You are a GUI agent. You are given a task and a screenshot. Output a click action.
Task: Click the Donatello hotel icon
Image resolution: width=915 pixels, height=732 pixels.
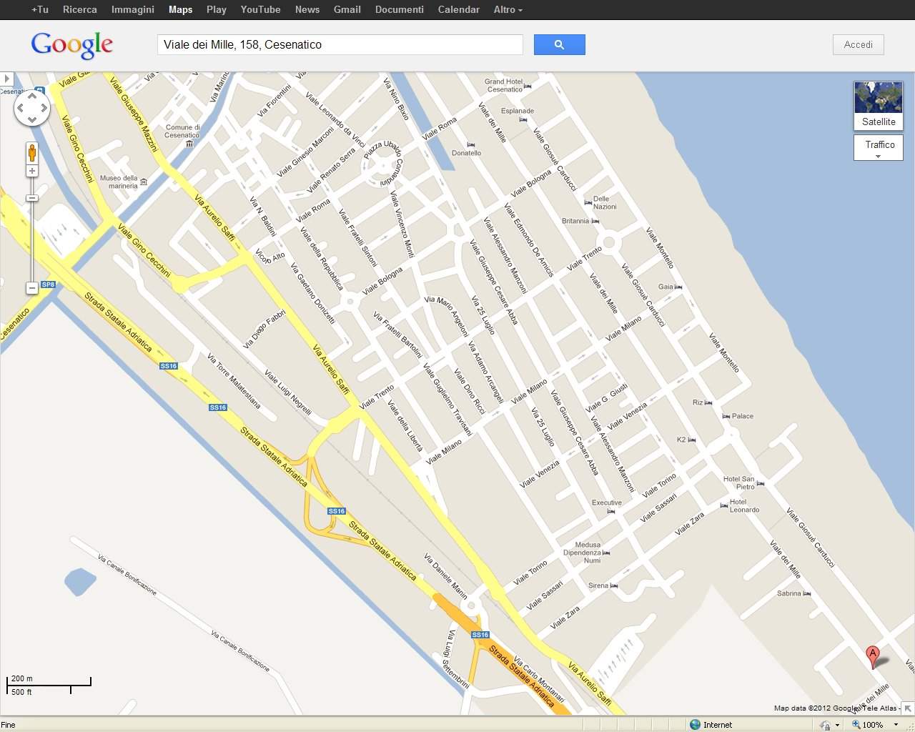[x=470, y=145]
